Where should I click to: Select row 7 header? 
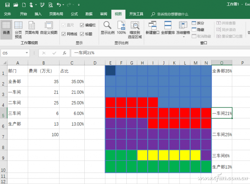[3, 134]
